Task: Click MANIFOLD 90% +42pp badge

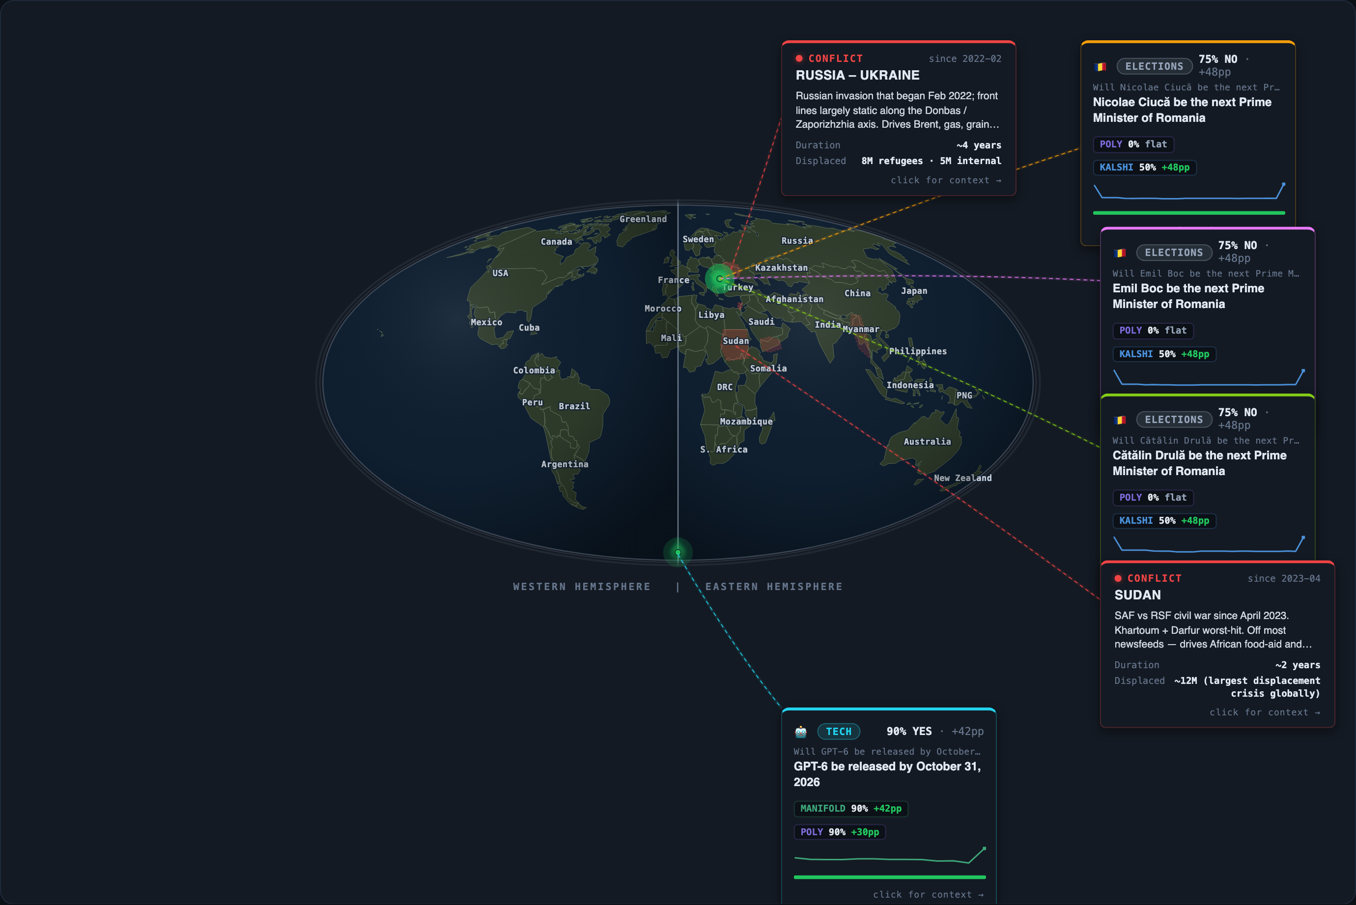Action: (850, 809)
